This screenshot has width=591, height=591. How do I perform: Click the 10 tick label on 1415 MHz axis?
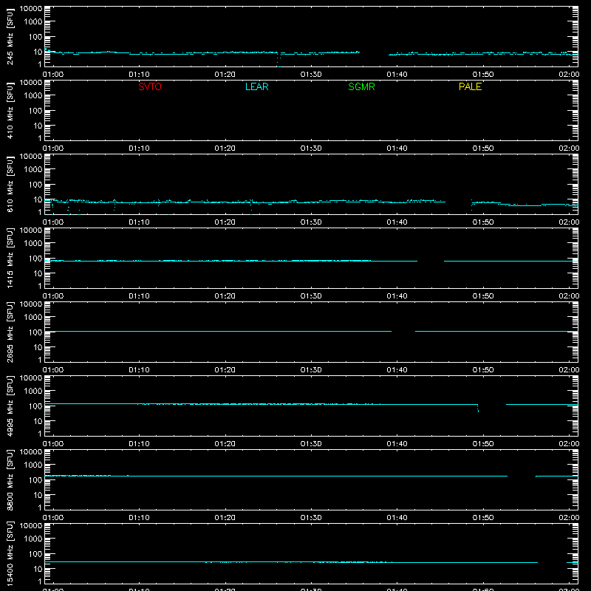pyautogui.click(x=38, y=273)
